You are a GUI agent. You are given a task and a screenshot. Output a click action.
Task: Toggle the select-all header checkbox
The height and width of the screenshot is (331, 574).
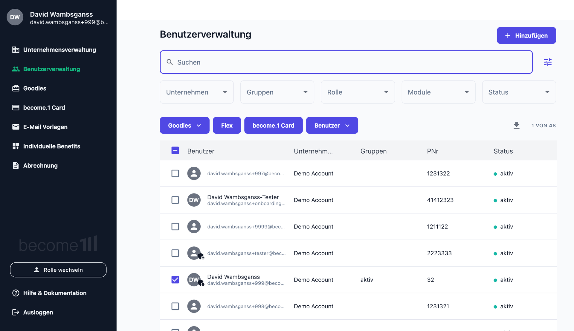[x=175, y=151]
